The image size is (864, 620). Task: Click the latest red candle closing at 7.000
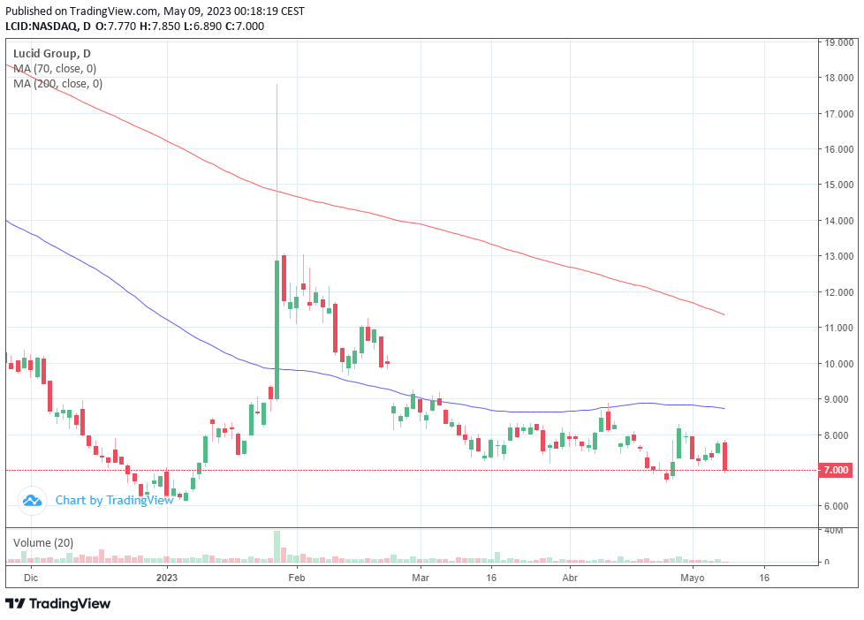[725, 457]
